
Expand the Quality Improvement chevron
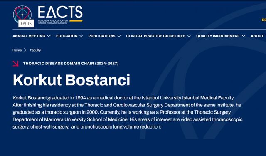(x=244, y=36)
